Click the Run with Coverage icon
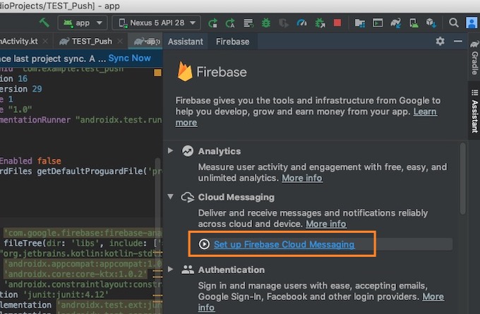480x314 pixels. (284, 23)
